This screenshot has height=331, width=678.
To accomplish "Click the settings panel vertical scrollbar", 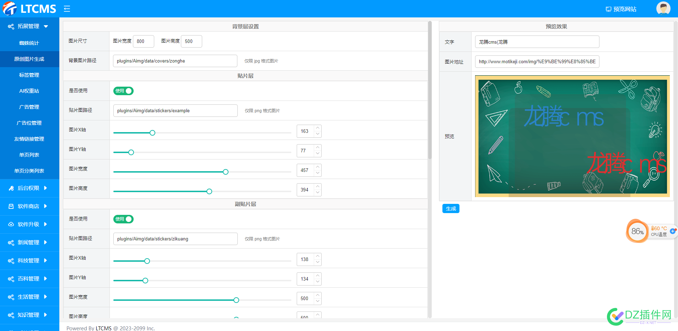I will pyautogui.click(x=430, y=91).
